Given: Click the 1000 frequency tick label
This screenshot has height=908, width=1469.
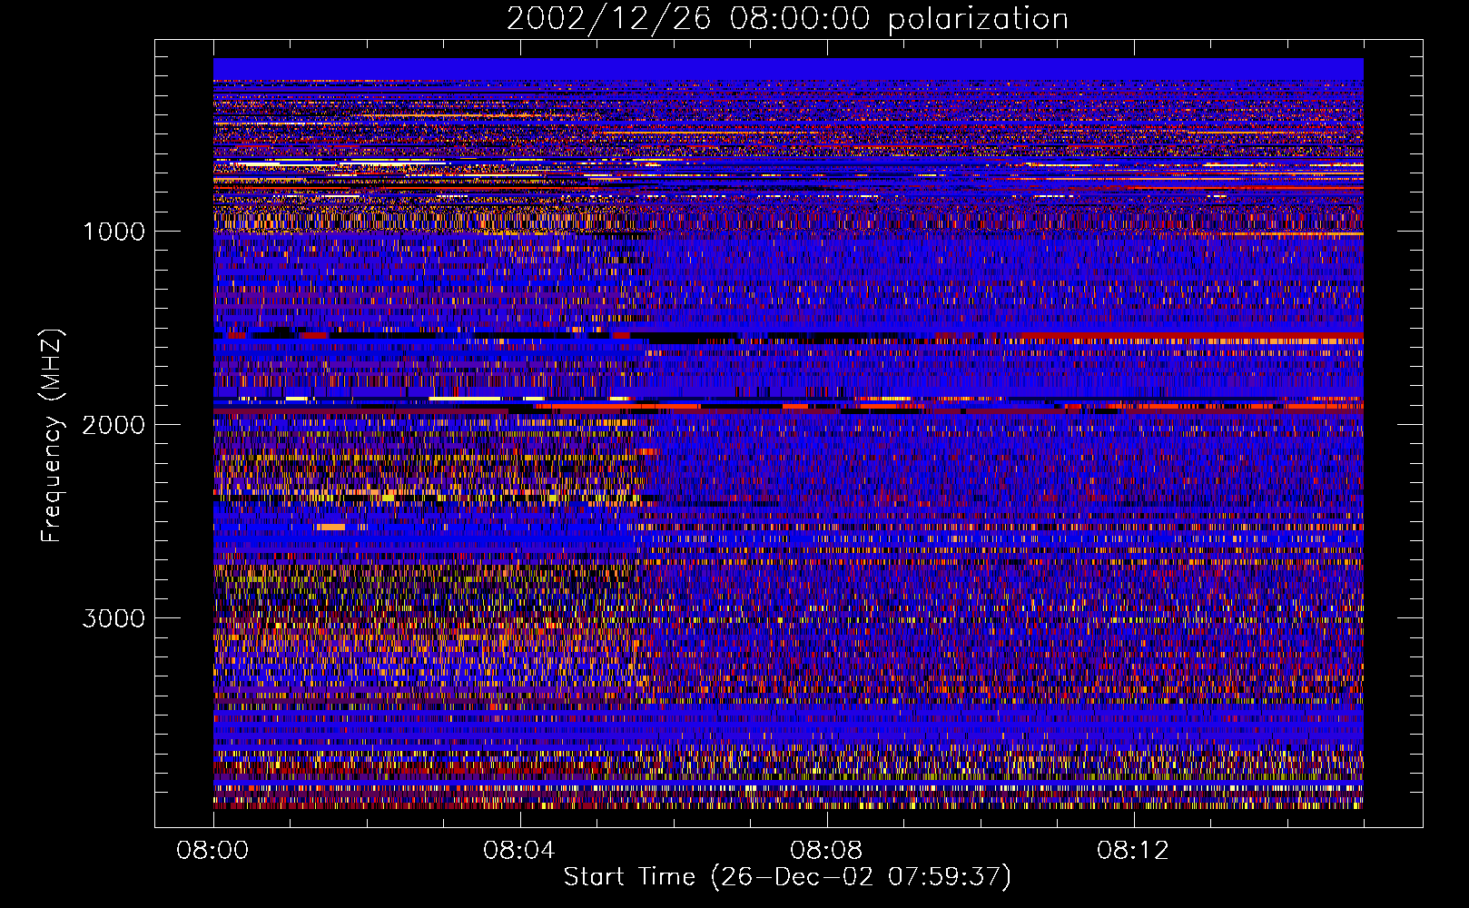Looking at the screenshot, I should point(113,232).
